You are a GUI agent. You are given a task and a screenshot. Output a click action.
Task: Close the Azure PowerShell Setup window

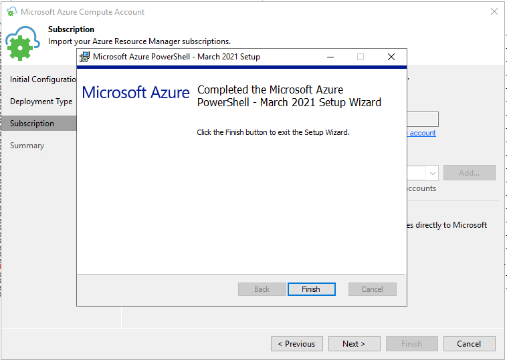pyautogui.click(x=391, y=57)
